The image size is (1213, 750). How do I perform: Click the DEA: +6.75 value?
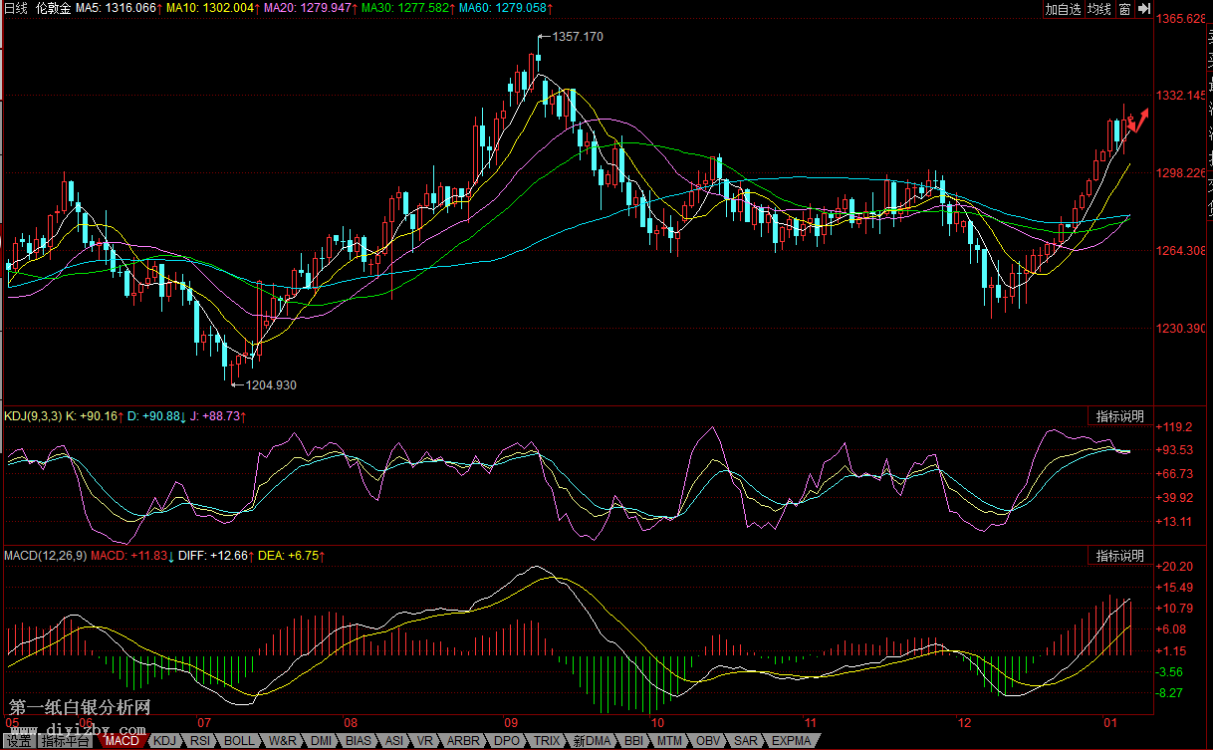point(291,556)
